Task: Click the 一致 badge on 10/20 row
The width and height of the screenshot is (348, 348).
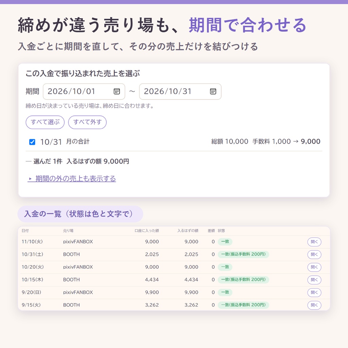Action: click(225, 267)
